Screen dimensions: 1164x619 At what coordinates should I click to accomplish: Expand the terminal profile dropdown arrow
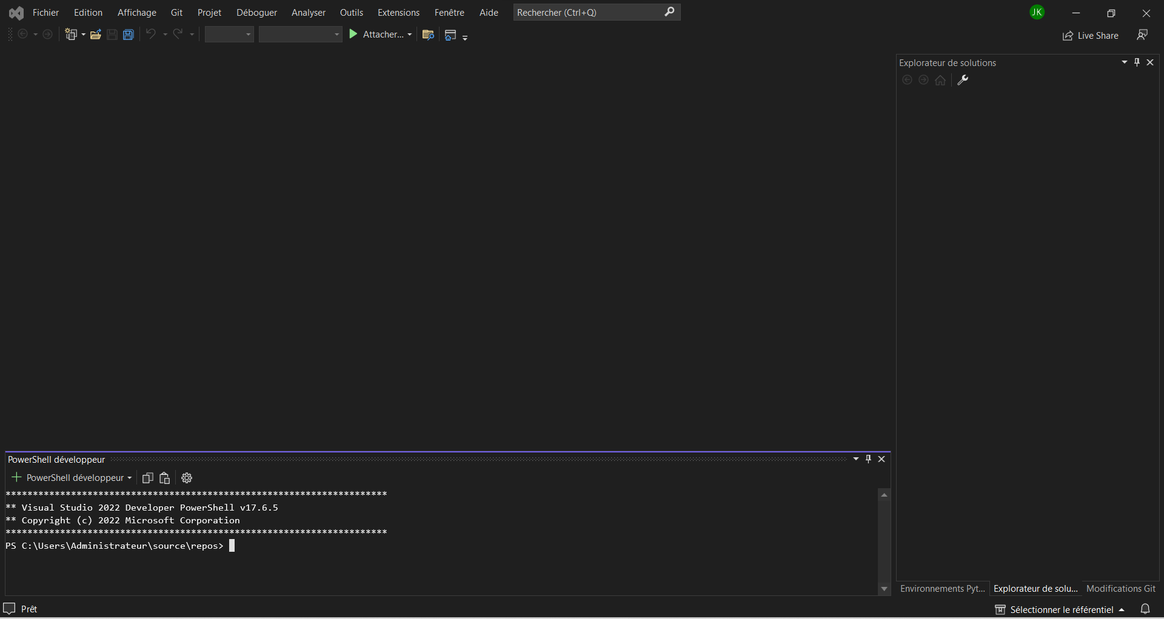click(130, 478)
